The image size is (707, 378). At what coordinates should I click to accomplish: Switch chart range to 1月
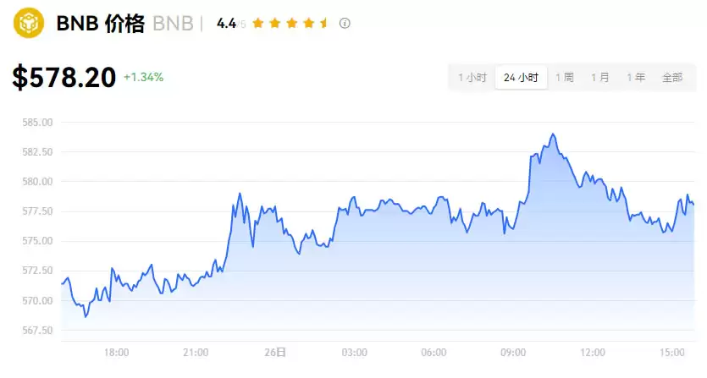[x=600, y=77]
